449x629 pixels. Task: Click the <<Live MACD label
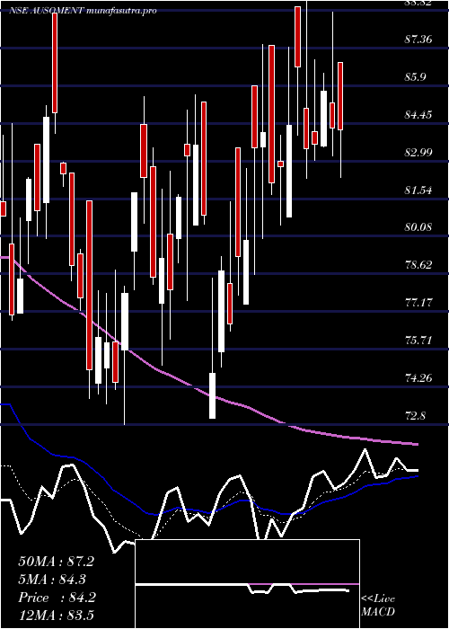[x=378, y=606]
